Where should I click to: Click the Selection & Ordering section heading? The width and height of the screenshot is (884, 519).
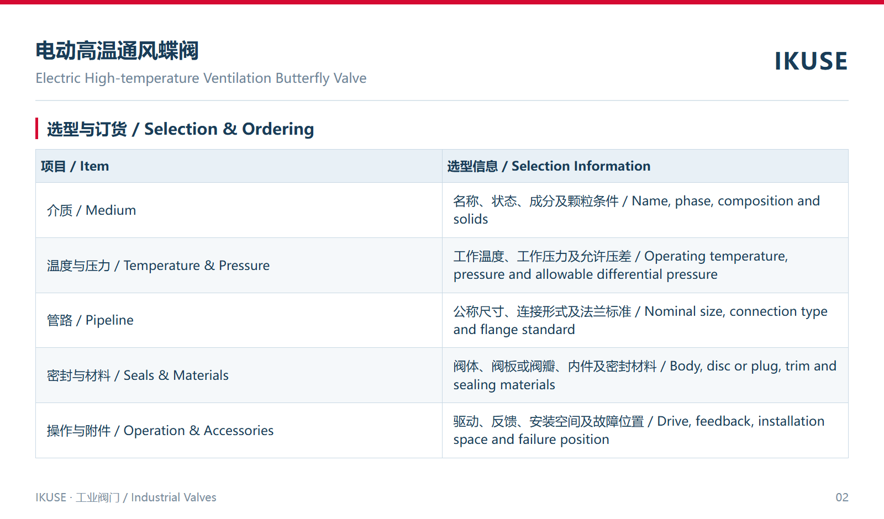click(x=180, y=129)
